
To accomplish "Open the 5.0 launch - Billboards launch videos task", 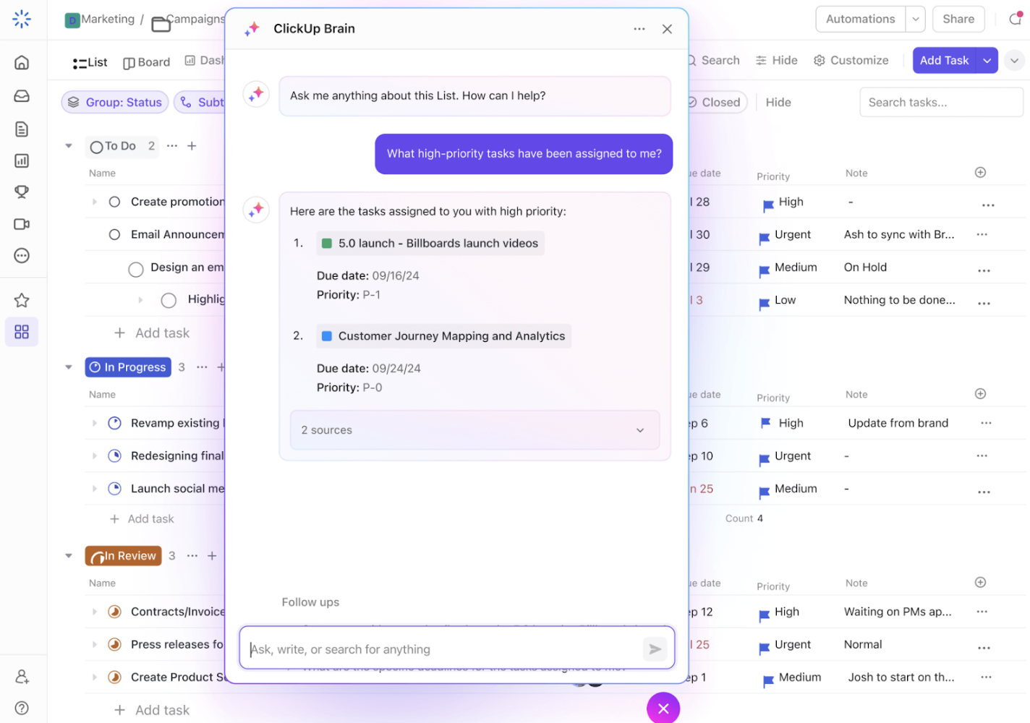I will tap(430, 244).
